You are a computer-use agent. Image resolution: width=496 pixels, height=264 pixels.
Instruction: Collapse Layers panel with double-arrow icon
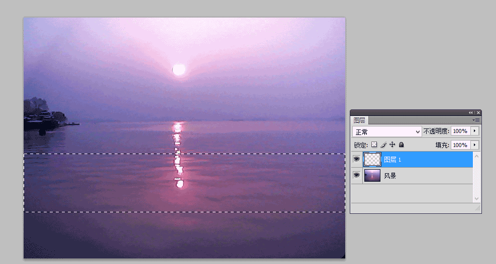tap(471, 112)
